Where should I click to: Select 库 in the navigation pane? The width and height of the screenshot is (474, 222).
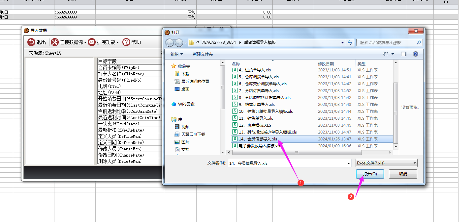point(176,119)
